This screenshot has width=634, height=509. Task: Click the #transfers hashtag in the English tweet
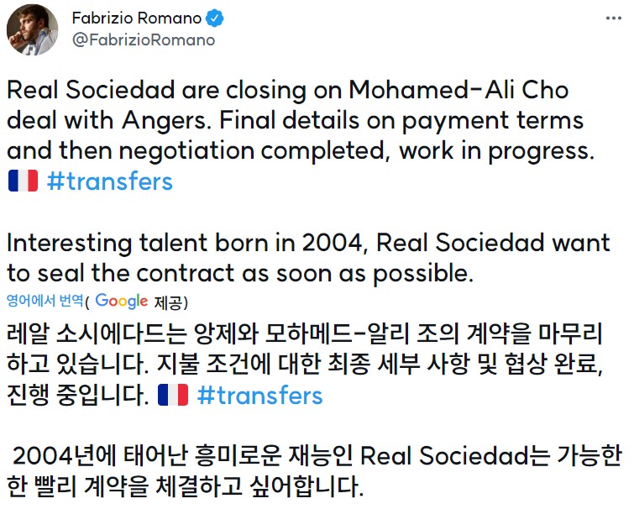[110, 181]
